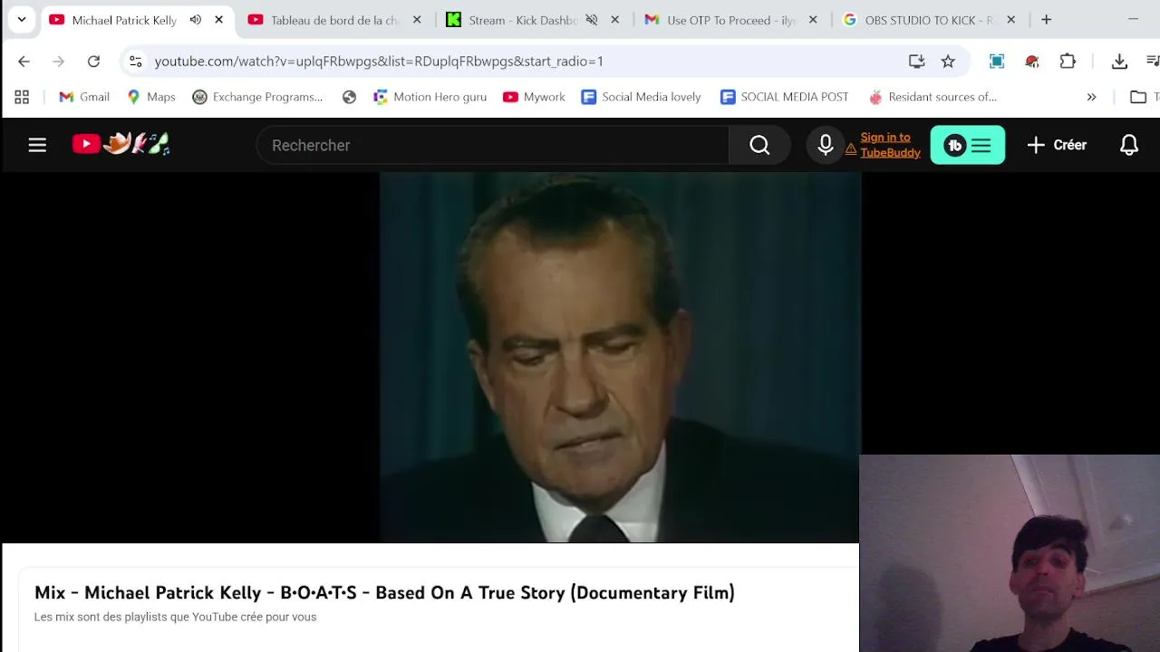This screenshot has height=652, width=1160.
Task: Mute audio on Michael Patrick Kelly tab
Action: 195,20
